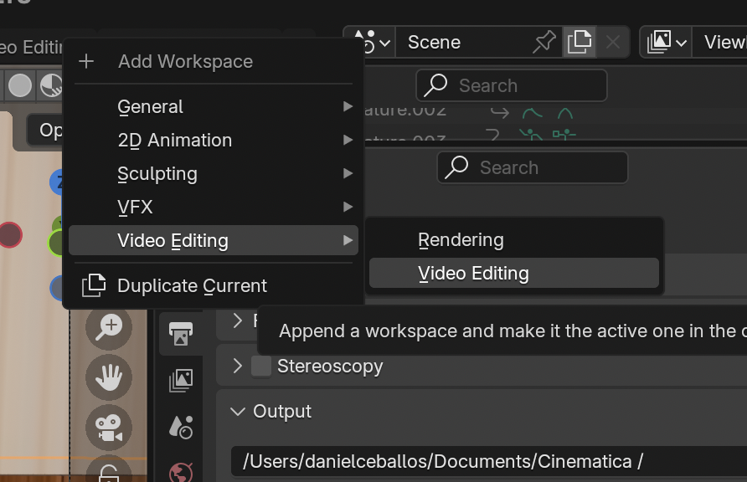Select the Pan hand icon
Screen dimensions: 747x482
pyautogui.click(x=109, y=377)
